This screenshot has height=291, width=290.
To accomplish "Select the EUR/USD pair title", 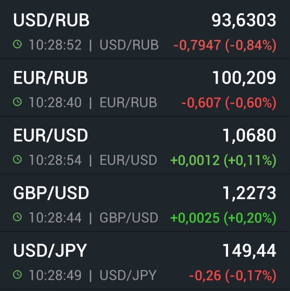I will [51, 136].
